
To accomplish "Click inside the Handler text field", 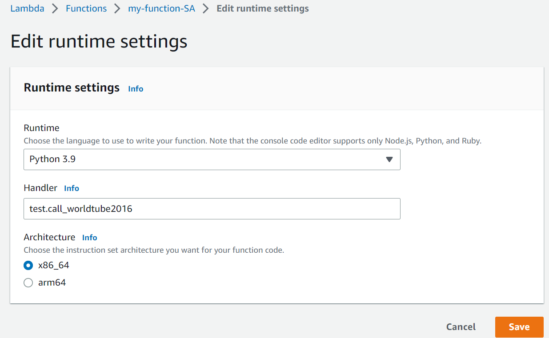I will pos(212,208).
